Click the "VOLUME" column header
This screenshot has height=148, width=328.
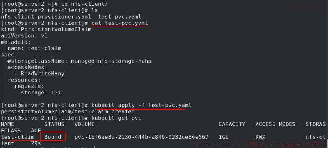coord(84,124)
